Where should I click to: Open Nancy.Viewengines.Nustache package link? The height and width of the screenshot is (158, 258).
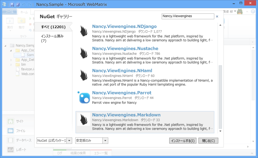125,48
